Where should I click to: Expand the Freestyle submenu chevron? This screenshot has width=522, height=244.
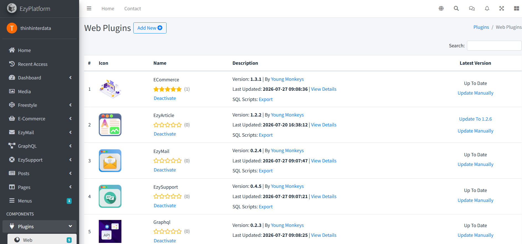[x=71, y=105]
